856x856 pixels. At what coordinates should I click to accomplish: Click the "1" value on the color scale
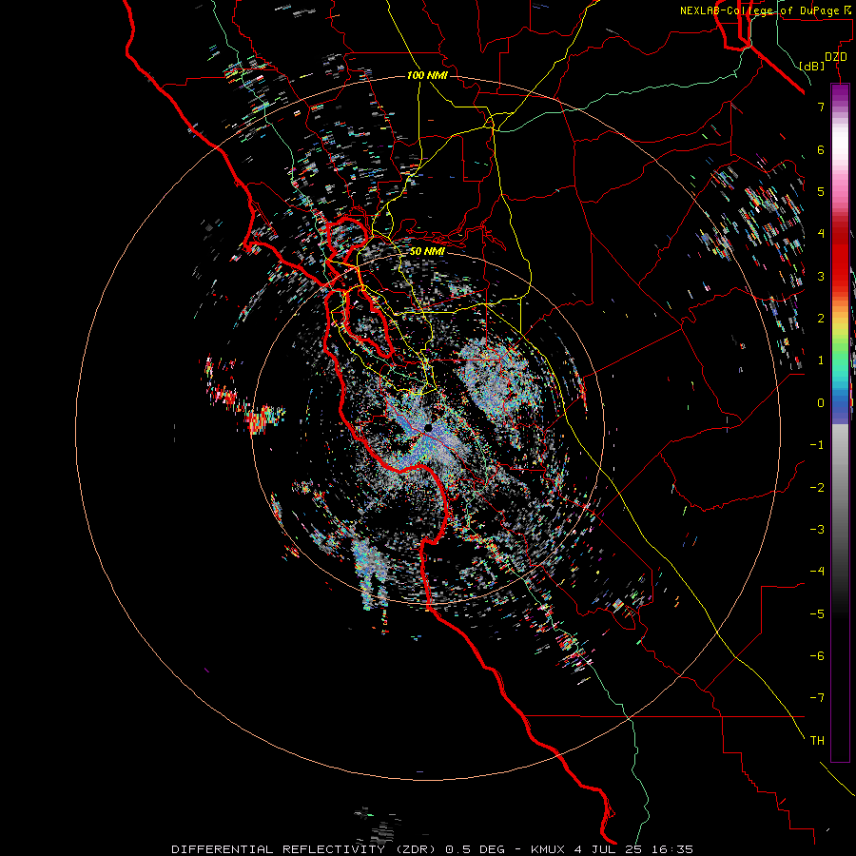(x=821, y=360)
